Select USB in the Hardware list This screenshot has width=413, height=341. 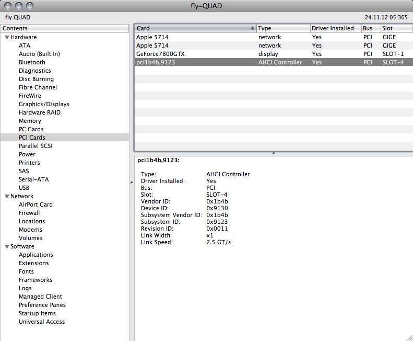click(24, 188)
